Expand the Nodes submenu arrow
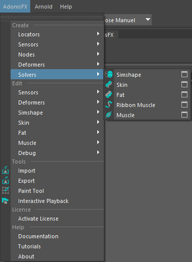192x262 pixels. 98,54
